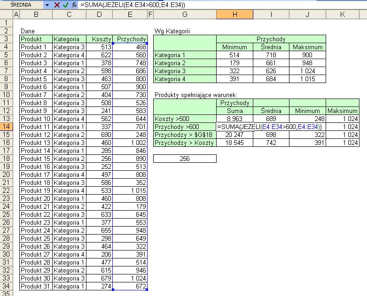Expand the ŚREDNIA name box dropdown
This screenshot has height=296, width=367.
tap(47, 5)
